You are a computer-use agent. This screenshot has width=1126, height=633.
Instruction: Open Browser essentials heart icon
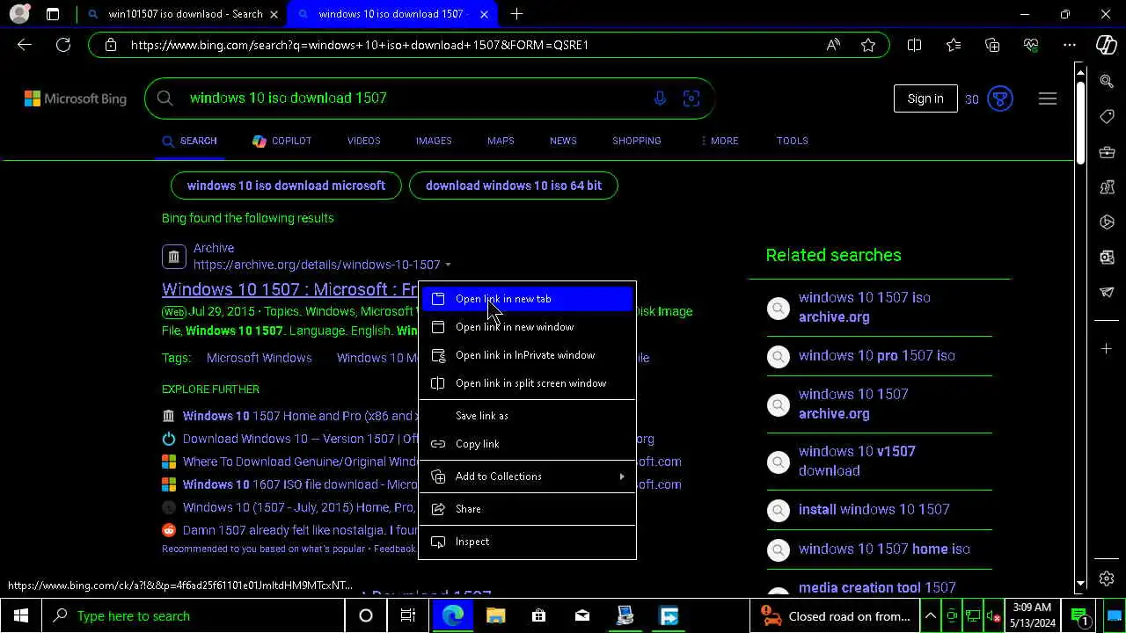[x=1031, y=45]
